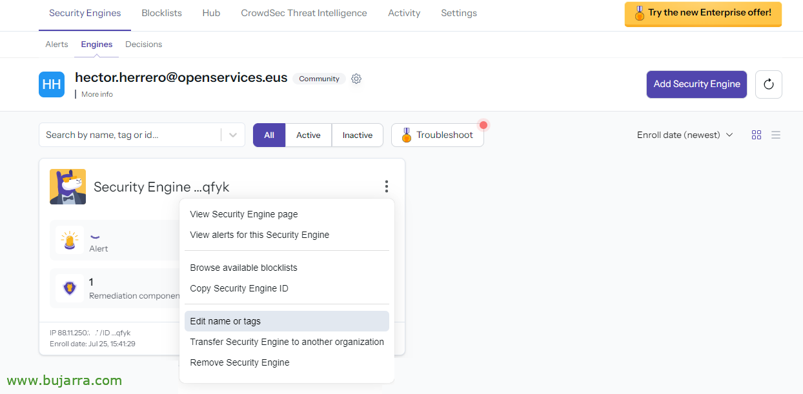Go to the Hub tab

[x=211, y=13]
